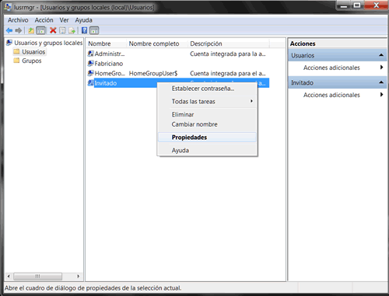Select Usuarios y grupos locales tree root
Viewport: 389px width, 296px height.
pos(48,43)
